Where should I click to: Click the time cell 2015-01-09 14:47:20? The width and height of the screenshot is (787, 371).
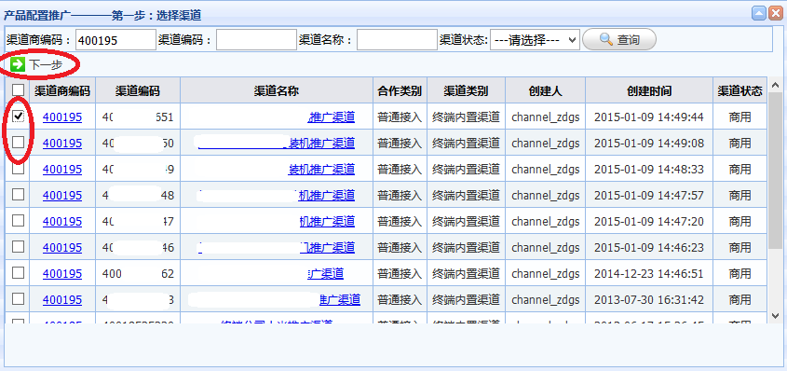tap(649, 221)
